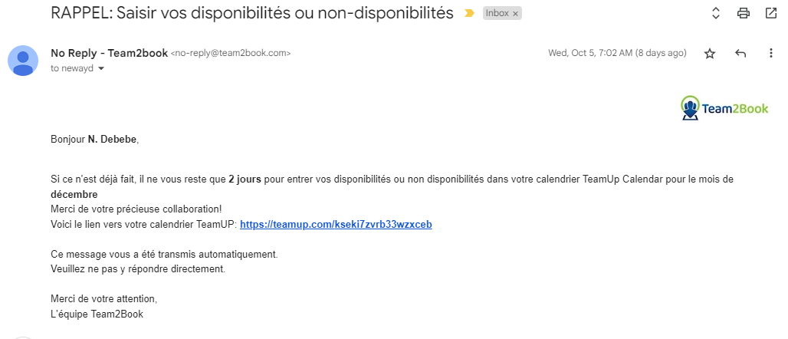Toggle the yellow importance marker
The height and width of the screenshot is (339, 788).
(x=469, y=14)
